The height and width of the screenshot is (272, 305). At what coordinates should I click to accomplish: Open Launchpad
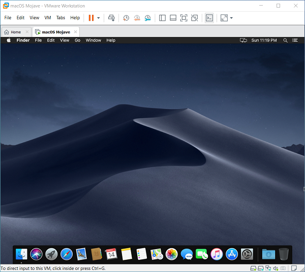(51, 254)
